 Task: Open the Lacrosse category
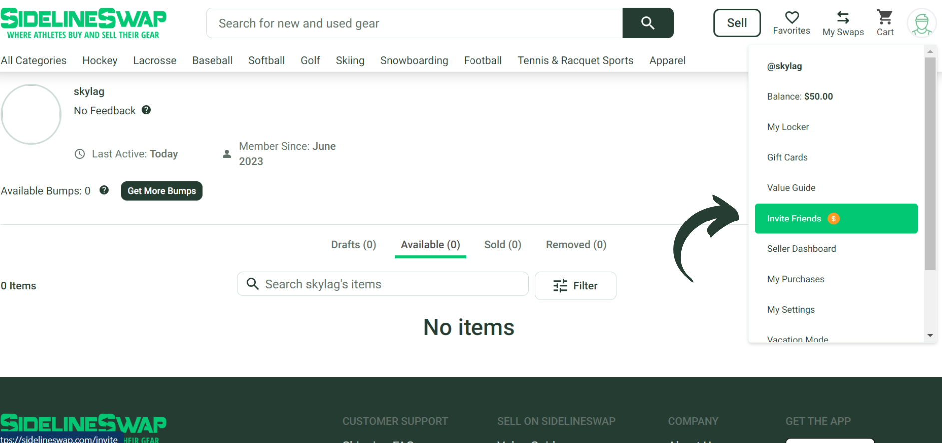coord(155,60)
